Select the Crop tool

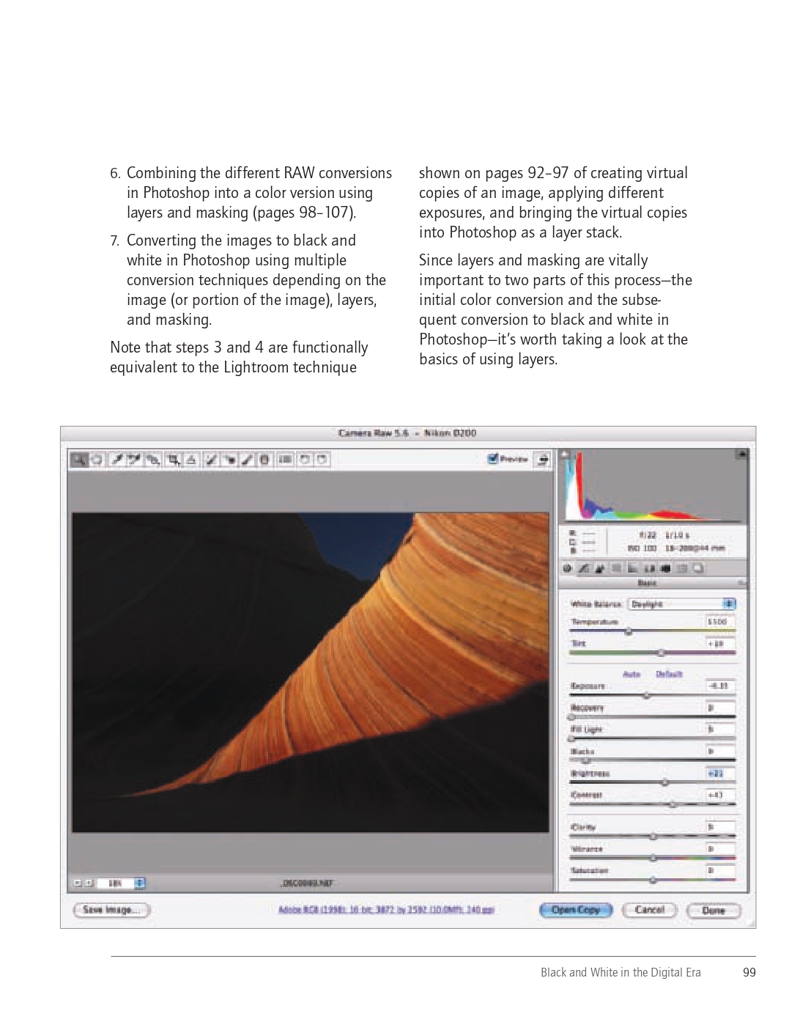pyautogui.click(x=174, y=460)
